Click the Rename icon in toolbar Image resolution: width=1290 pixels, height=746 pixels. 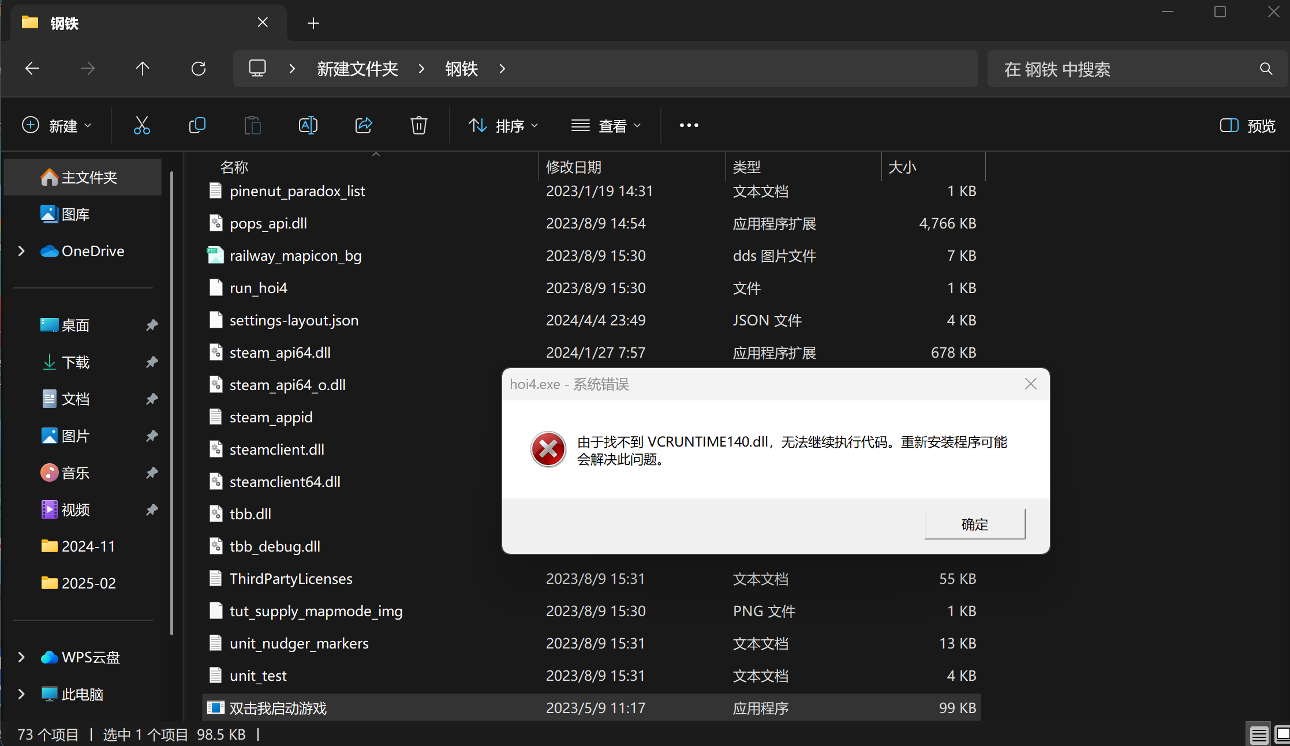(308, 125)
